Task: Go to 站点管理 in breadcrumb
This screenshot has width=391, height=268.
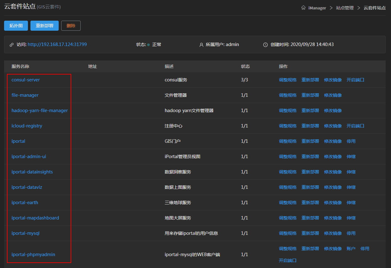Action: pyautogui.click(x=345, y=8)
